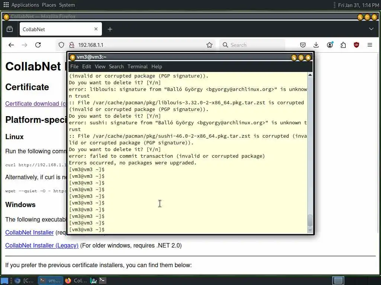The width and height of the screenshot is (381, 285).
Task: Switch to the 'Col...' Firefox taskbar button
Action: [x=76, y=281]
